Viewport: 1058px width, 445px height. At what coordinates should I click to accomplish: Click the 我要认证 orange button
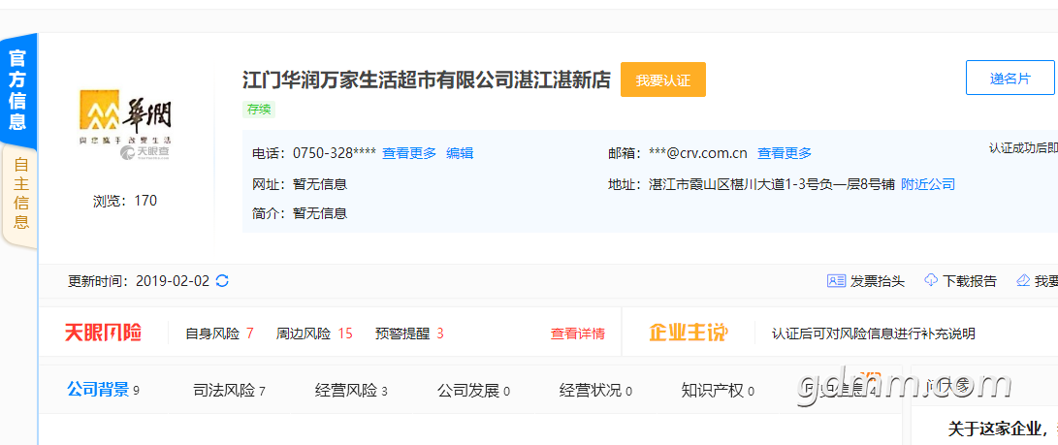662,79
